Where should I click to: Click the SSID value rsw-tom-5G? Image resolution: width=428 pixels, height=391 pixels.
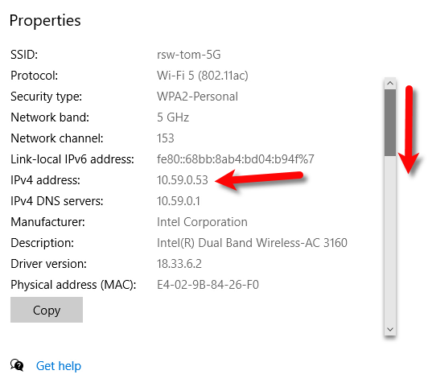(x=188, y=55)
